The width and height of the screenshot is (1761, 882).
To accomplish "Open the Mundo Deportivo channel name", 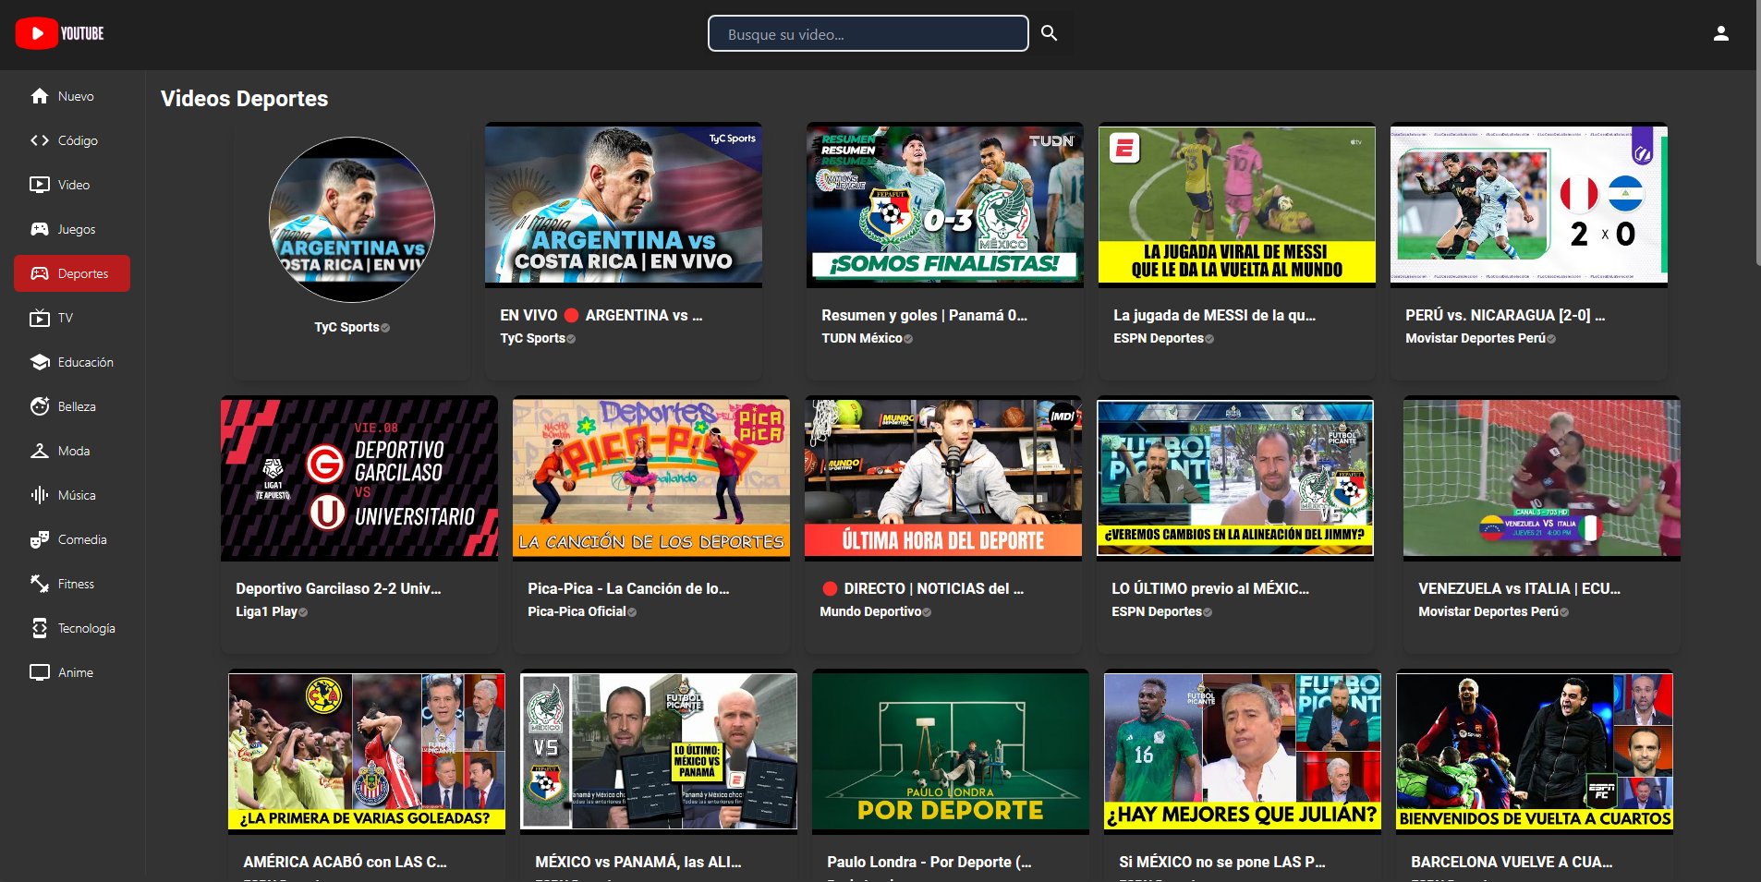I will pos(870,611).
